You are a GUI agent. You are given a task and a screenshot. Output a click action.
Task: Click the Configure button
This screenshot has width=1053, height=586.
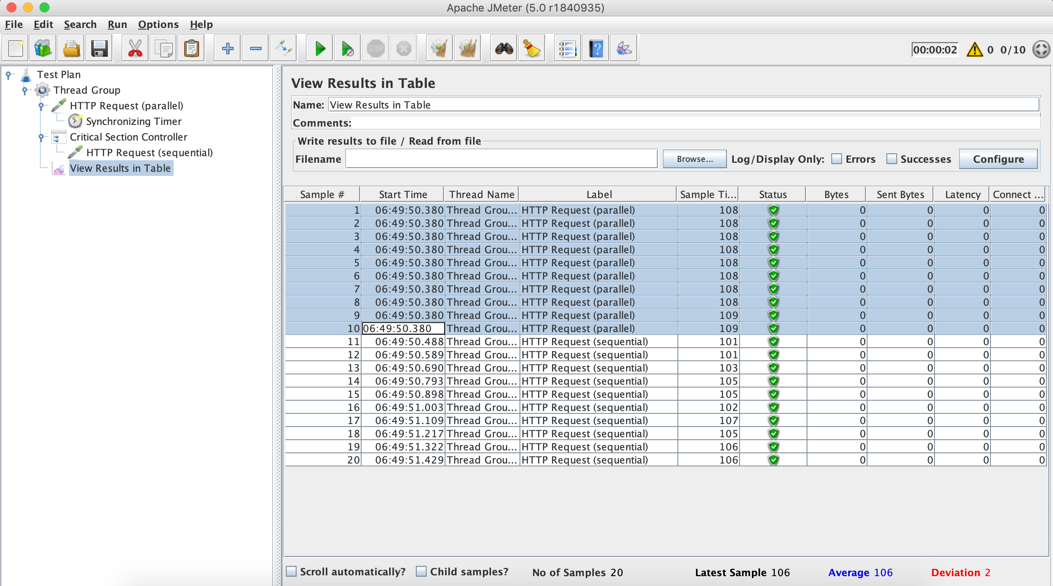[998, 159]
